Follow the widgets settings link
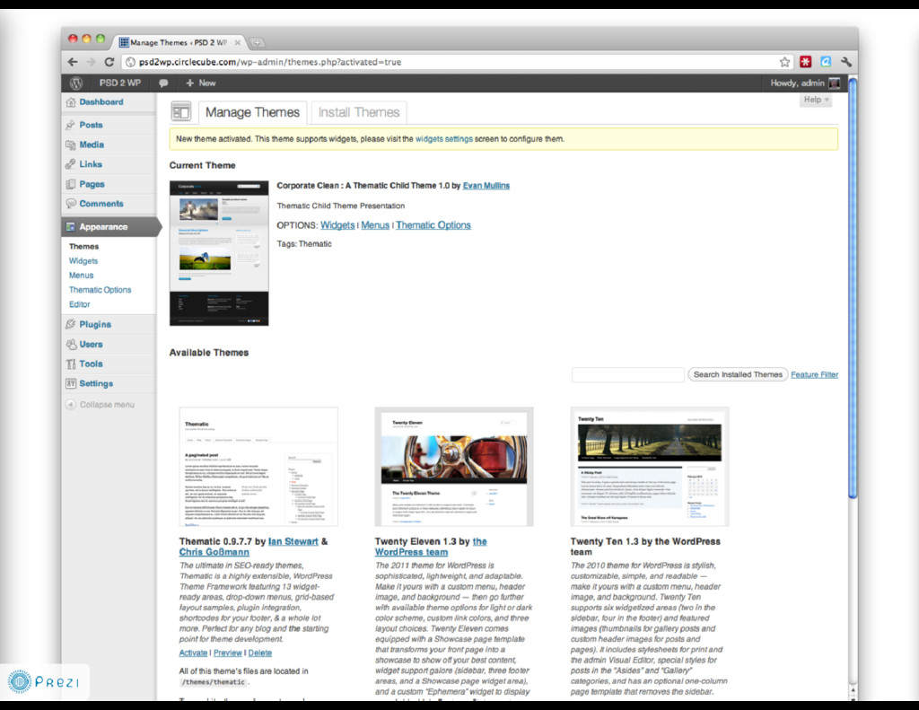This screenshot has height=710, width=919. (x=443, y=139)
